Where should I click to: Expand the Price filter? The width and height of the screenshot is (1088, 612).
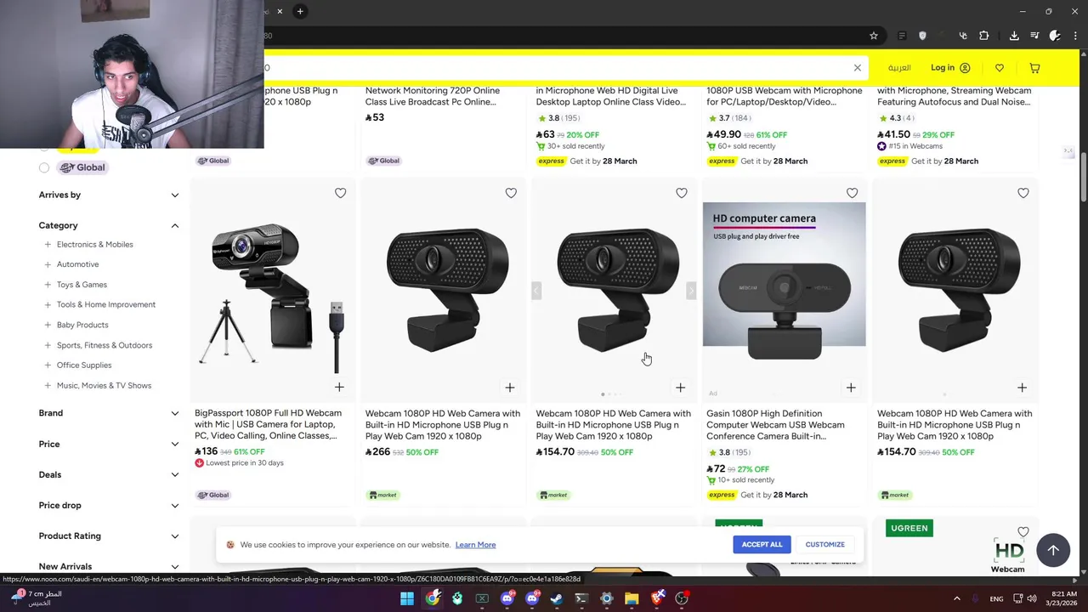pos(109,444)
